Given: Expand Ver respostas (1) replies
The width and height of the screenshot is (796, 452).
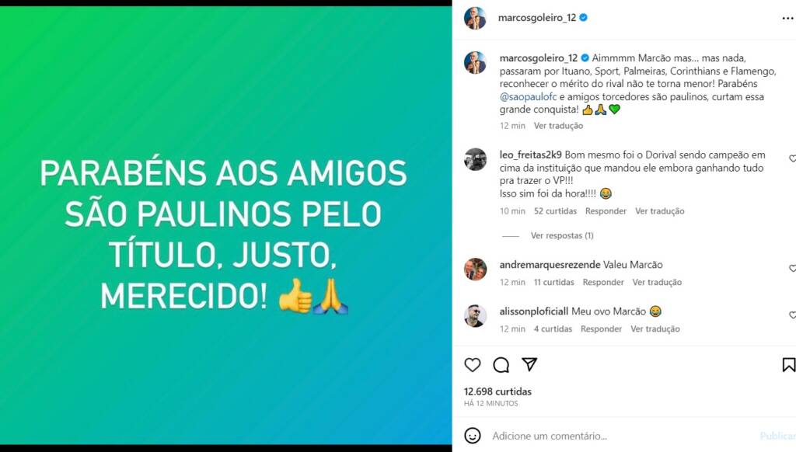Looking at the screenshot, I should tap(562, 235).
